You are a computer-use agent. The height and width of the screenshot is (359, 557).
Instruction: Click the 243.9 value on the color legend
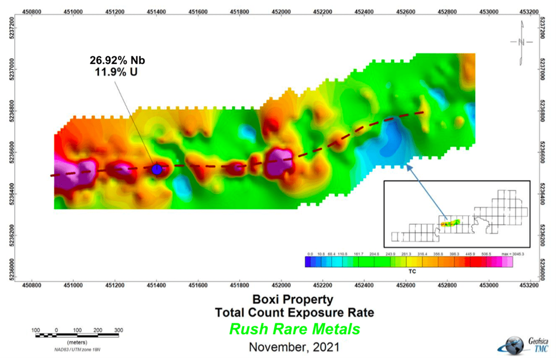[390, 254]
